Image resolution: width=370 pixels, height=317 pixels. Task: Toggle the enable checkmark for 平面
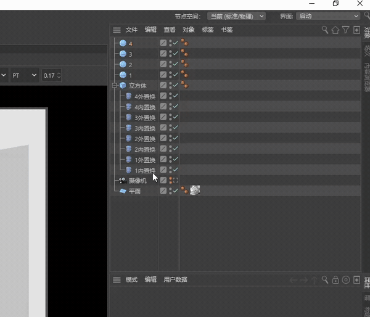[175, 191]
